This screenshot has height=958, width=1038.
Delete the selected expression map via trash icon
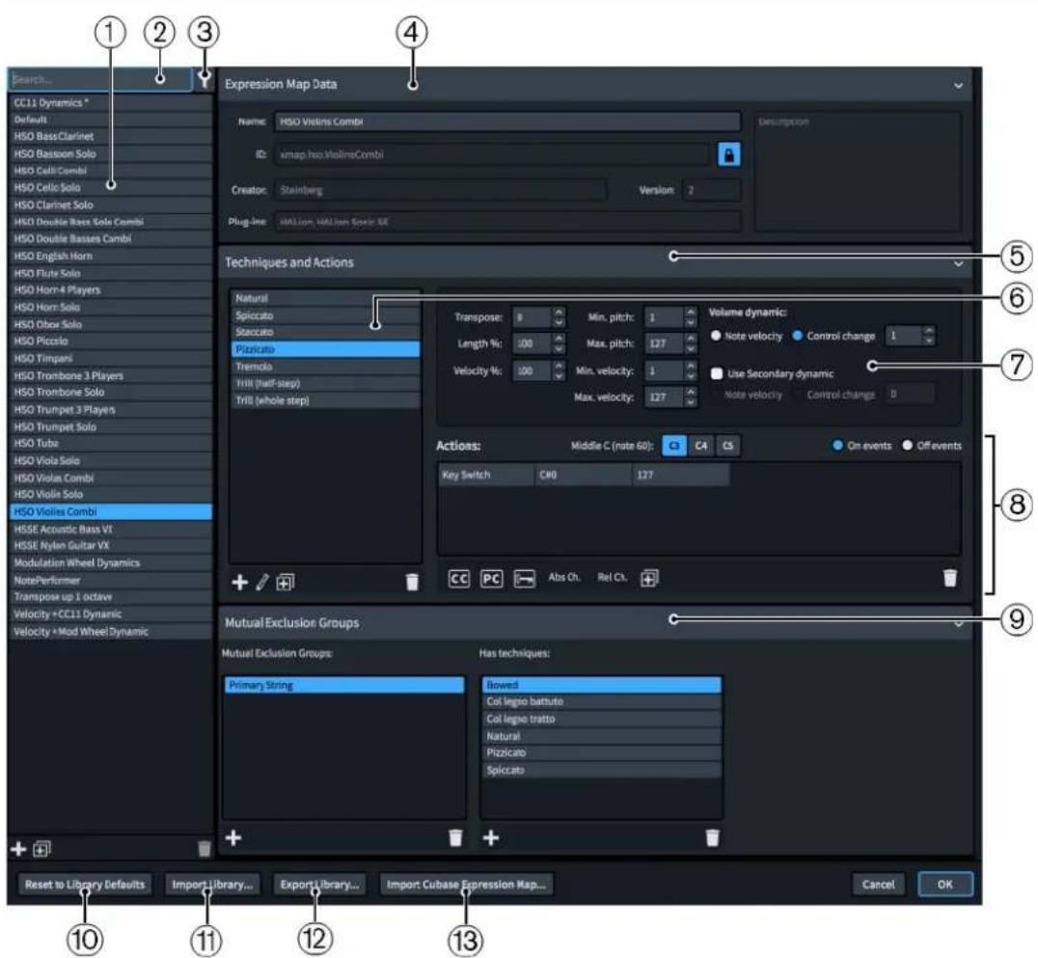204,849
